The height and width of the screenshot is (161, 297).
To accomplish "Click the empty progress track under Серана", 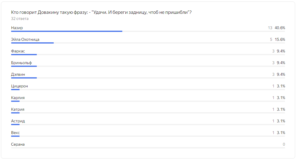I will (x=148, y=148).
